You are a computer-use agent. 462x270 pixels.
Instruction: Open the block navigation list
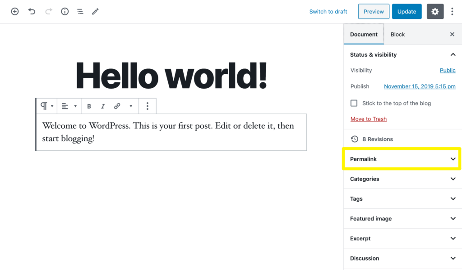click(x=80, y=11)
